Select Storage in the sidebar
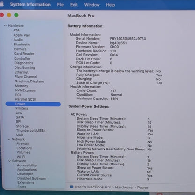The image size is (195, 195). tap(22, 126)
